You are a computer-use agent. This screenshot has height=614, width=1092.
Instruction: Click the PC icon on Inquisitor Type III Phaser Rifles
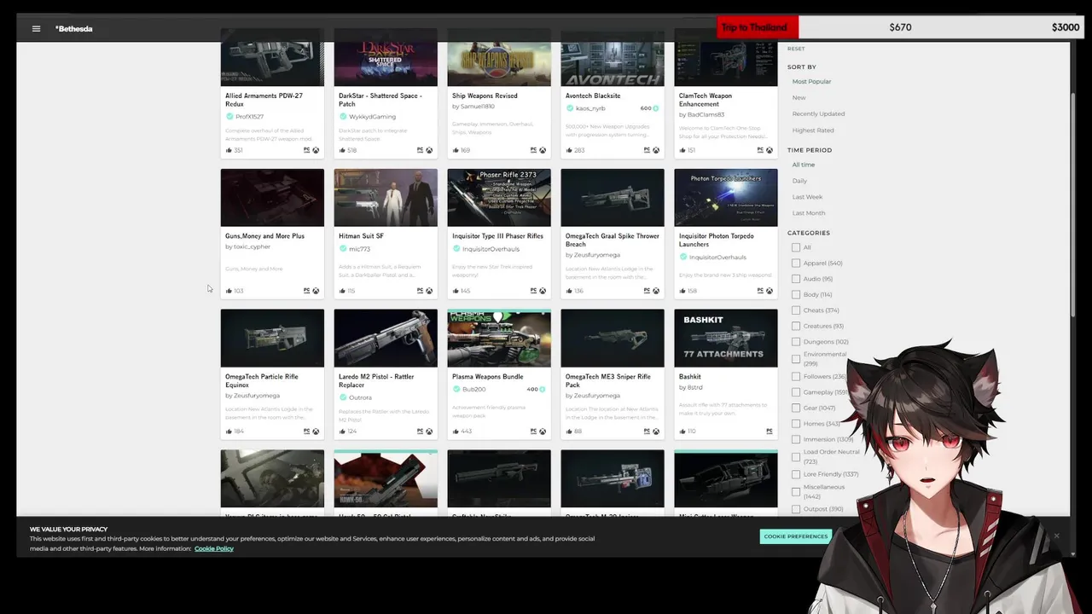pyautogui.click(x=533, y=291)
